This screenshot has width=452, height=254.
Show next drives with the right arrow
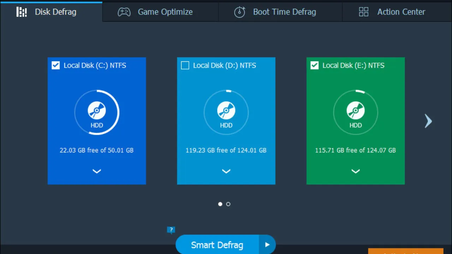click(x=428, y=121)
